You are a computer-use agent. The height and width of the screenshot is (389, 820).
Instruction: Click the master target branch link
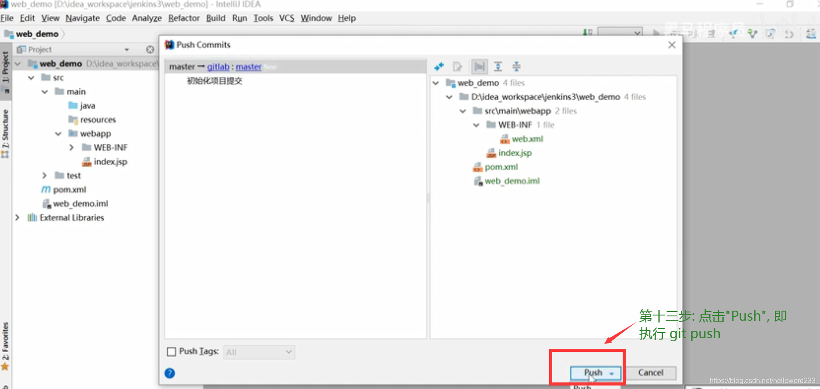point(248,67)
